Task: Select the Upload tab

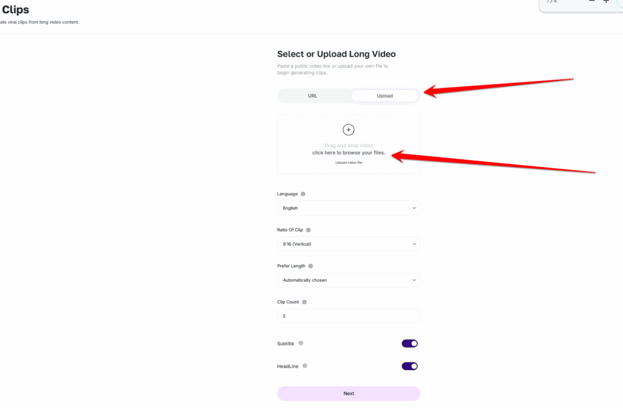Action: pyautogui.click(x=385, y=96)
